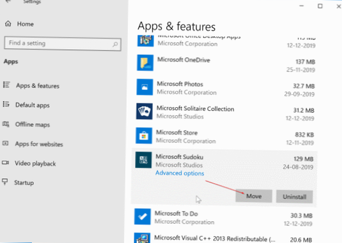
Task: Click the 29-09-2019 install date
Action: (x=299, y=94)
